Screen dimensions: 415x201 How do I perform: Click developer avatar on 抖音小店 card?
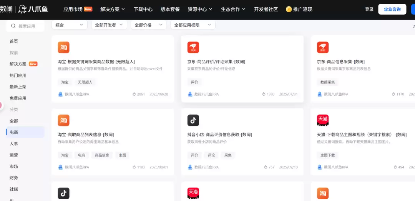pos(190,167)
